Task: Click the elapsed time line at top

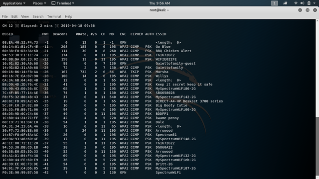Action: 48,26
